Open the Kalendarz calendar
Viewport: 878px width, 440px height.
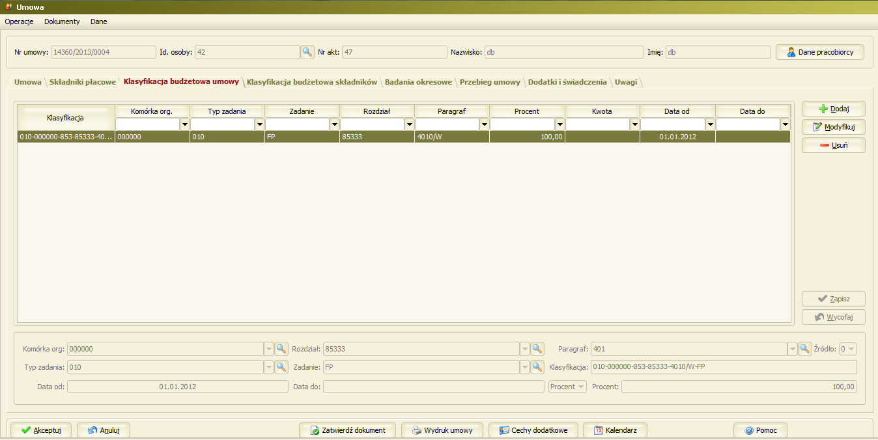615,430
